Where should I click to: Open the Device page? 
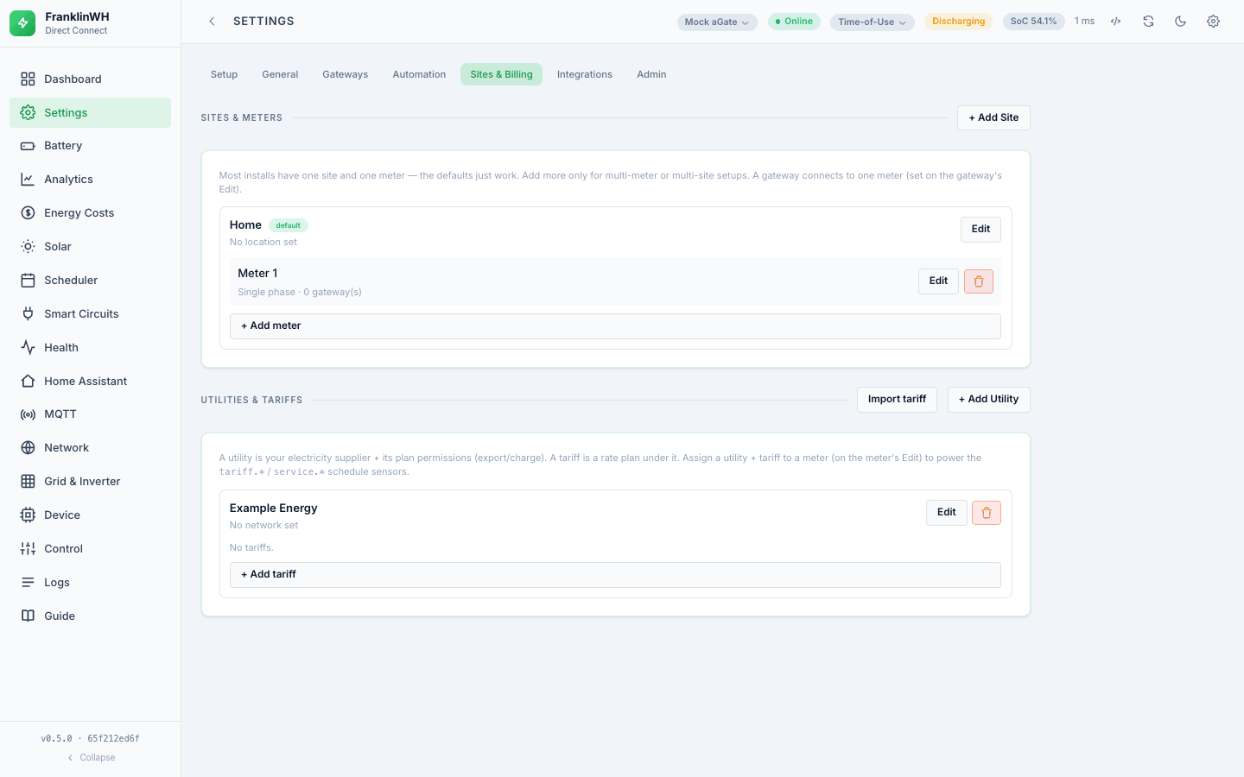(x=90, y=515)
